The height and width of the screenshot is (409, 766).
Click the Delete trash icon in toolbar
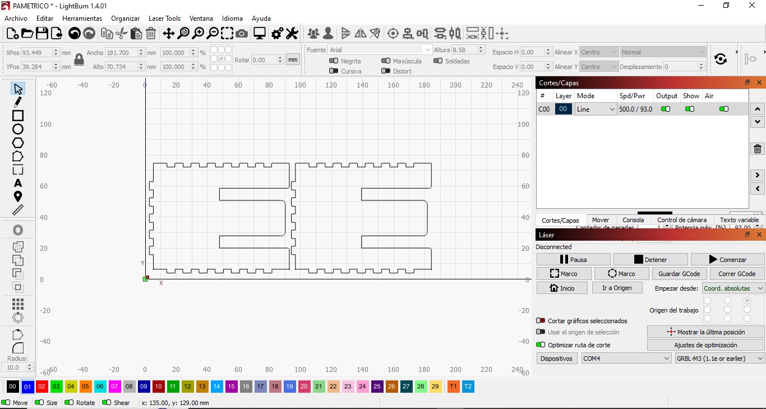pyautogui.click(x=151, y=34)
